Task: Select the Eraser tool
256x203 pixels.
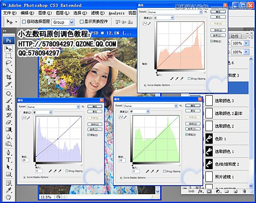Action: click(8, 122)
